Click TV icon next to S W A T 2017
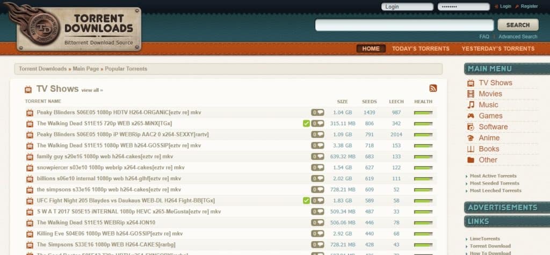Screen dimensions: 550x255 30,212
